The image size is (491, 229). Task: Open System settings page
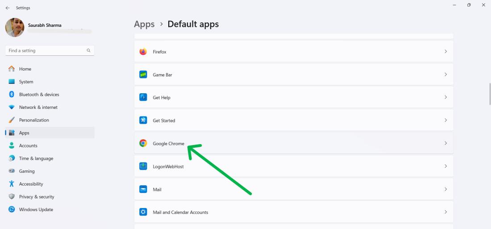(x=50, y=82)
